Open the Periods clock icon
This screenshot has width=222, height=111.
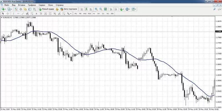click(127, 9)
